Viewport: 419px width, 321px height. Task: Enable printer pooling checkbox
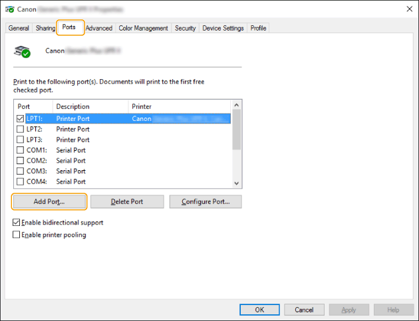click(17, 235)
